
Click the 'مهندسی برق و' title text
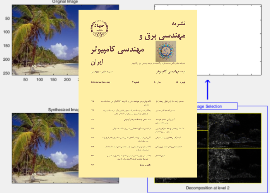click(162, 36)
